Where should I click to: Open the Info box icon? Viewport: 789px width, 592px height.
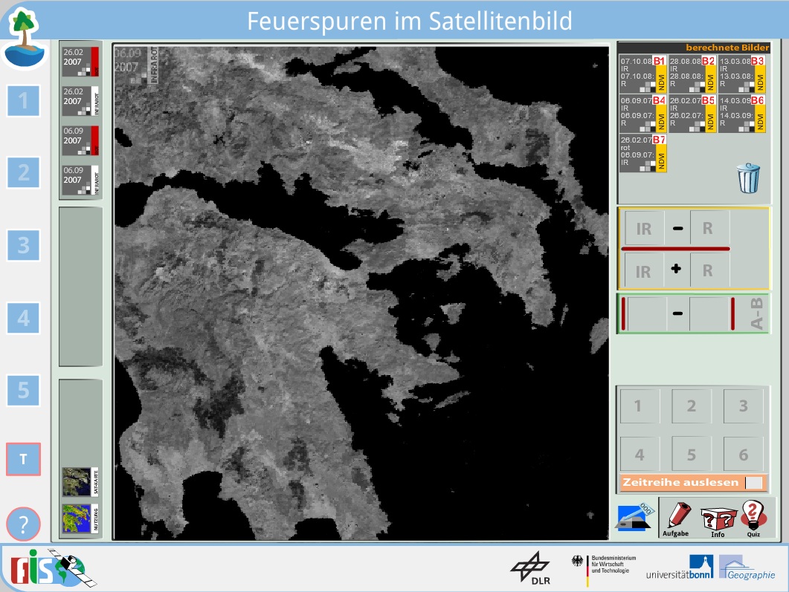tap(718, 518)
